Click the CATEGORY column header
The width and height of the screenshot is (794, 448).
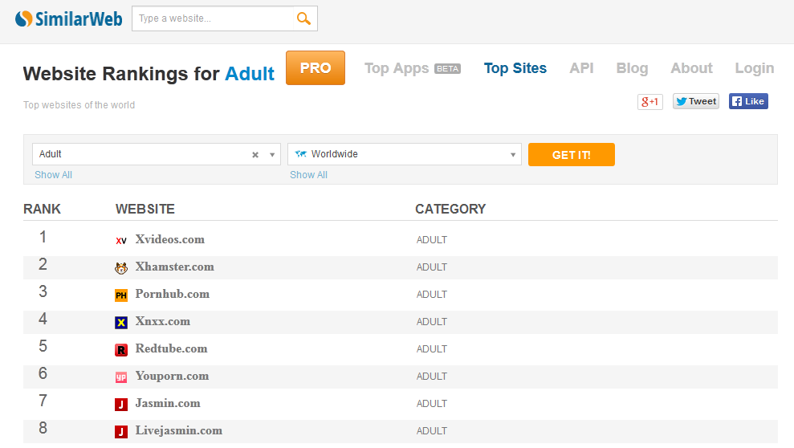450,209
